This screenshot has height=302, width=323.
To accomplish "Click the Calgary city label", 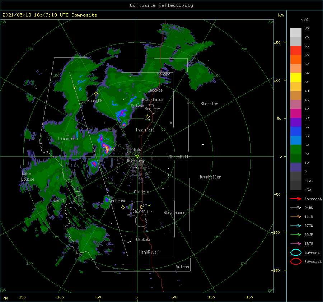I will 140,211.
